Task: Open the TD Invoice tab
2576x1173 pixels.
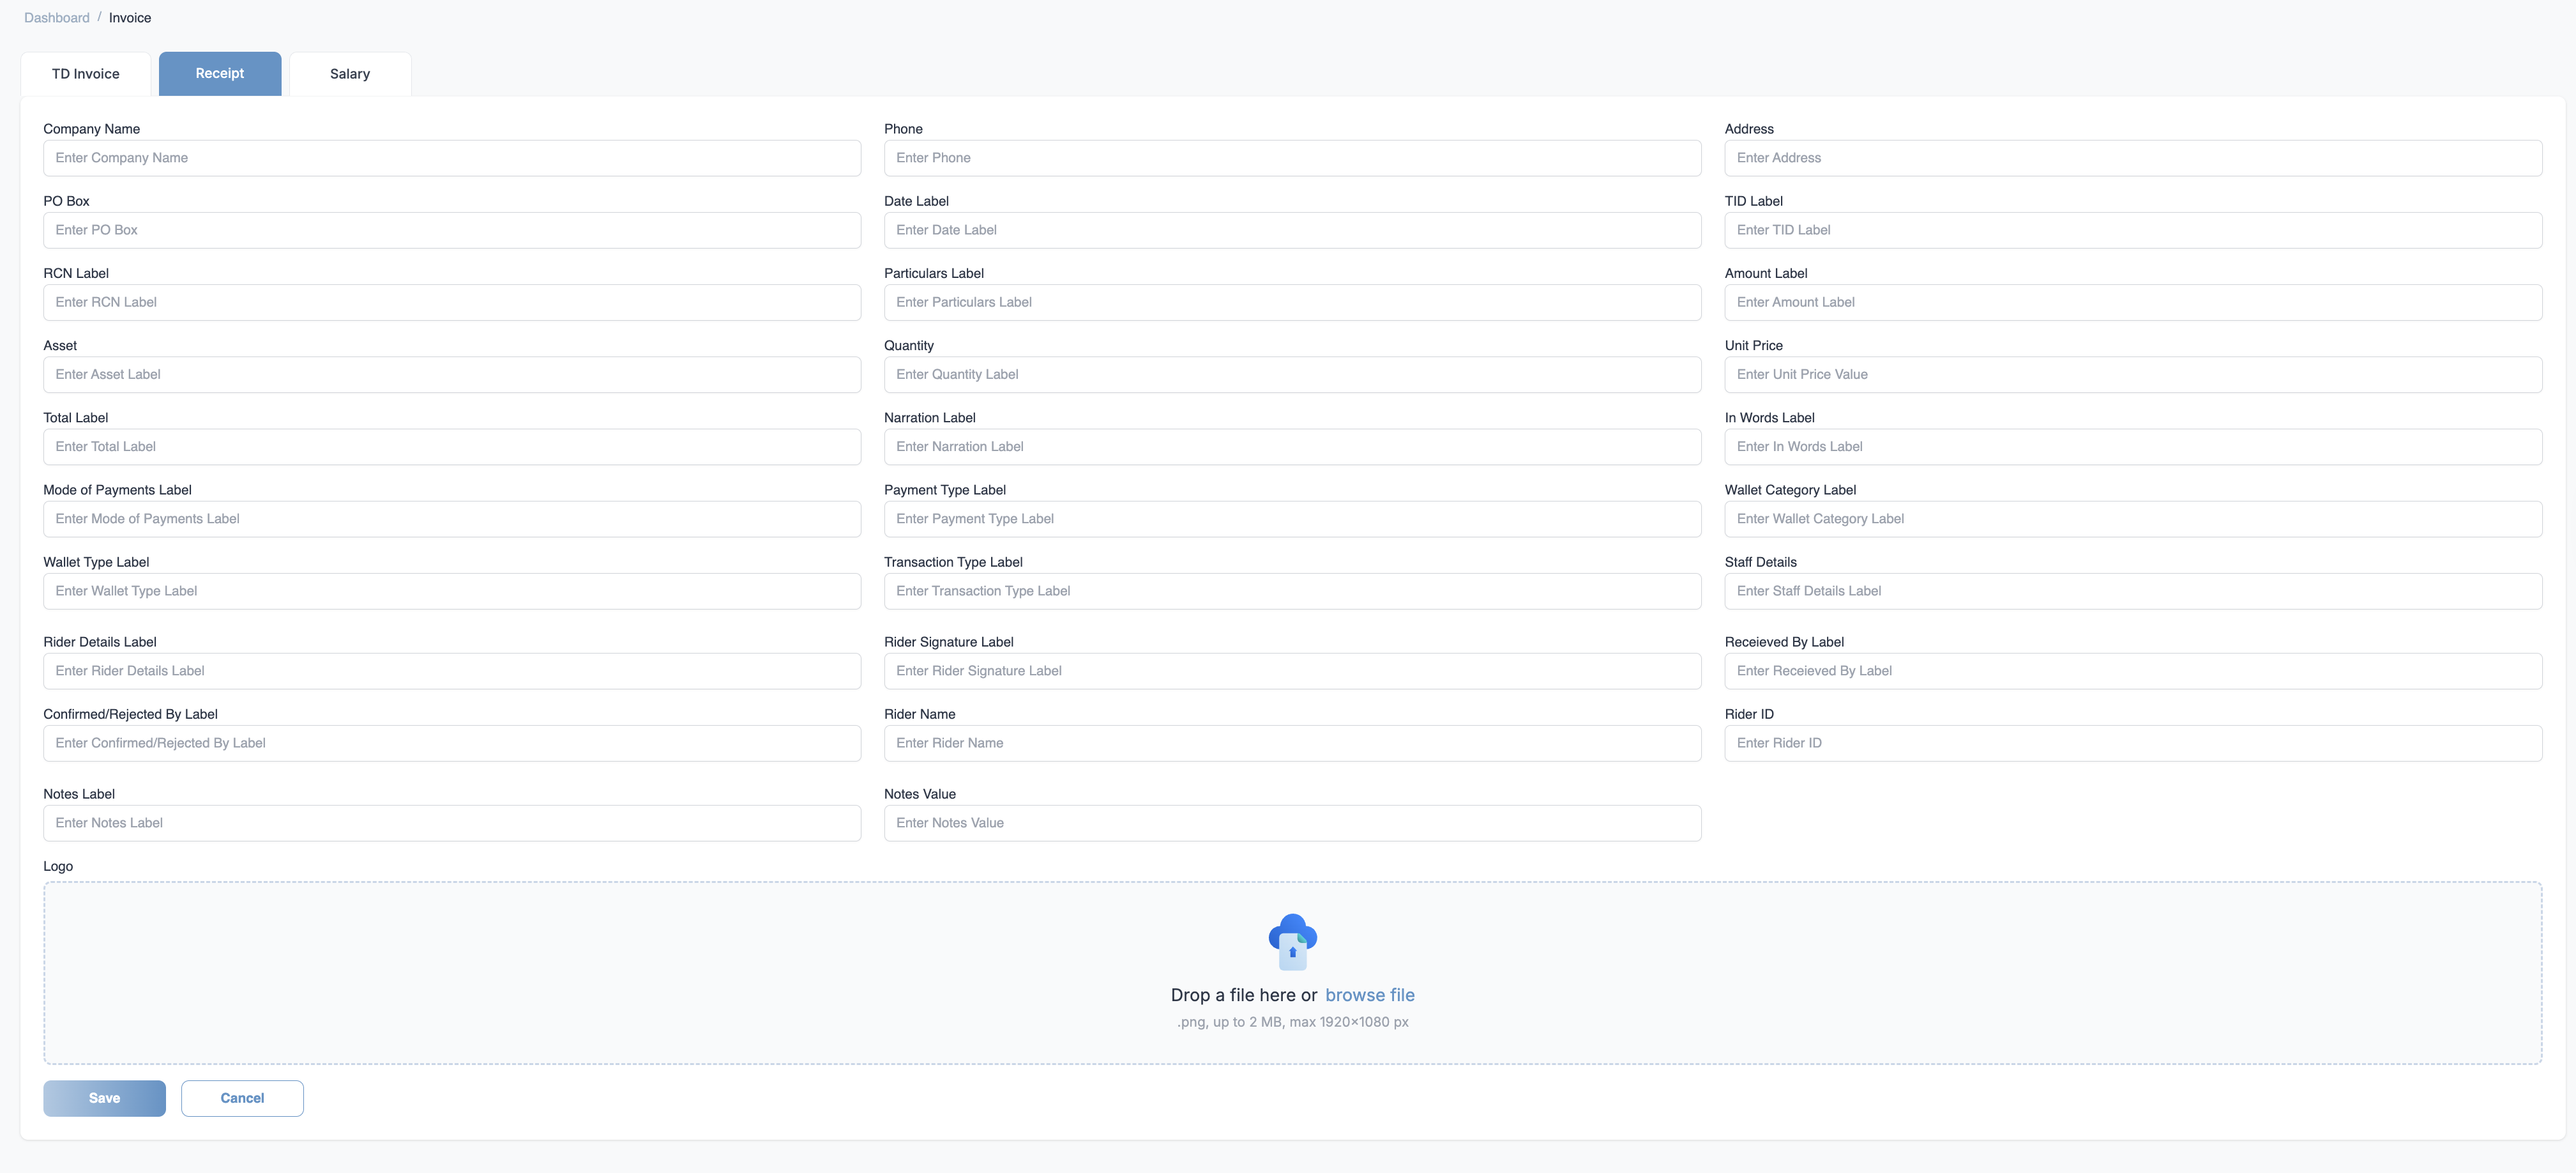Action: (86, 74)
